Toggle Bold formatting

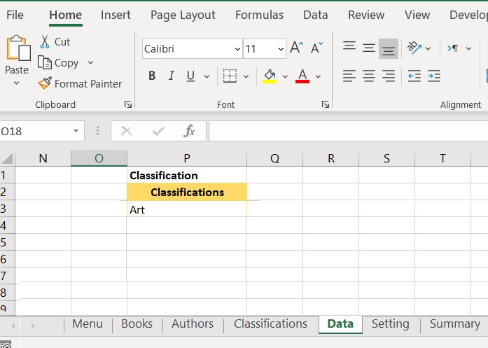click(x=152, y=76)
